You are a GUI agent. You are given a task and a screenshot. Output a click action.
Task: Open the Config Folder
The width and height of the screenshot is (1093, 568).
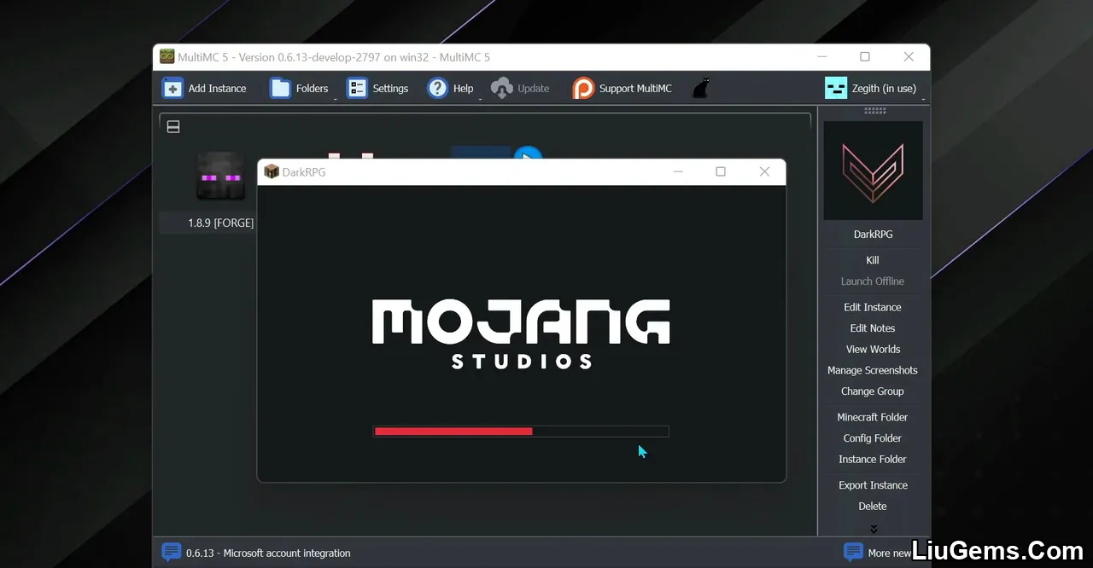[x=873, y=438]
